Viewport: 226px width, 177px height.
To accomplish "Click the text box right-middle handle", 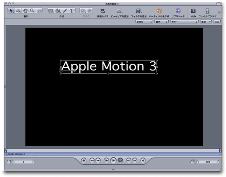I will pos(157,67).
